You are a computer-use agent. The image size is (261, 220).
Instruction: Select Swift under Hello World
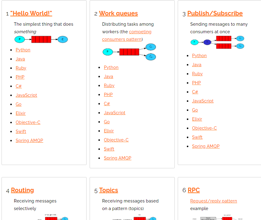coord(21,131)
